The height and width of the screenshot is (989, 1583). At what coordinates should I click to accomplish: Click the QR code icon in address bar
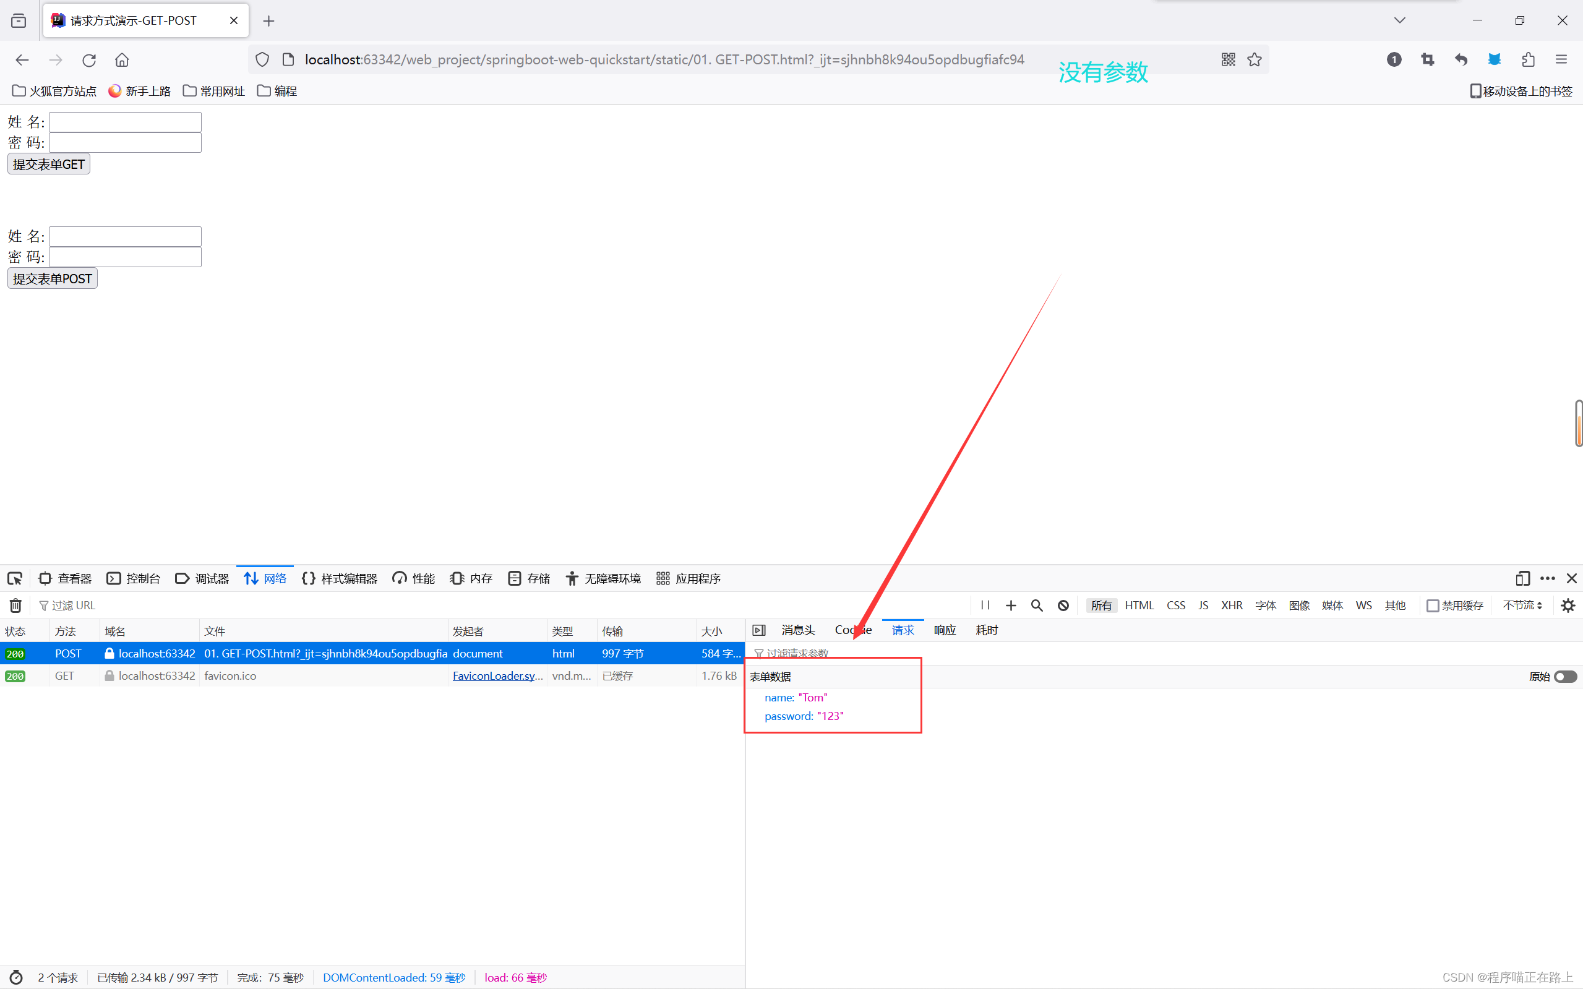pyautogui.click(x=1228, y=59)
